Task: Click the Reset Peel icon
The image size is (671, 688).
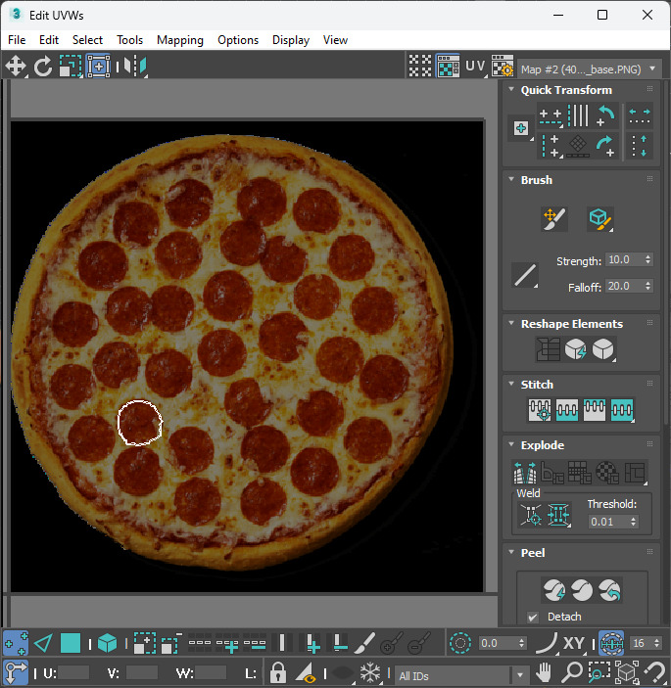Action: (609, 590)
